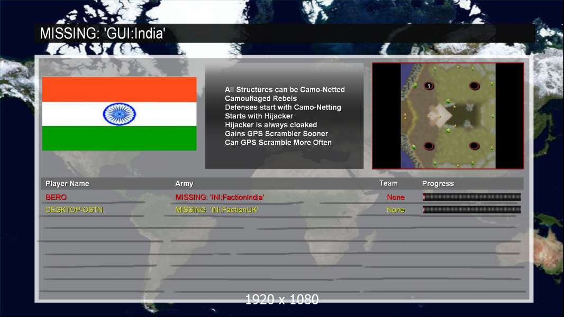This screenshot has width=564, height=317.
Task: Select start position 1 on the minimap
Action: [x=429, y=86]
